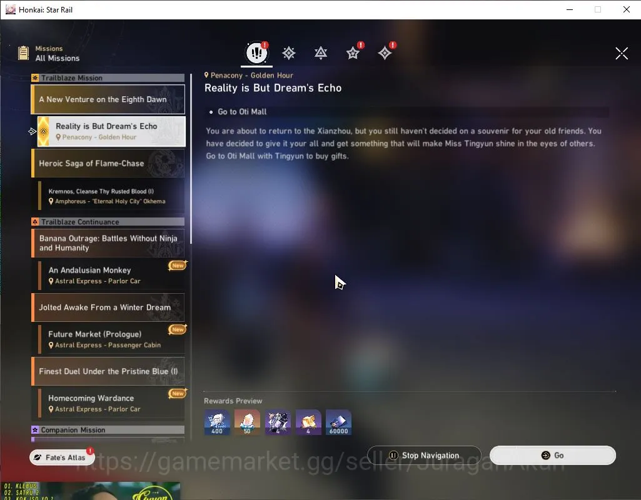This screenshot has width=641, height=500.
Task: Click the Companion Mission header star icon
Action: pyautogui.click(x=35, y=430)
